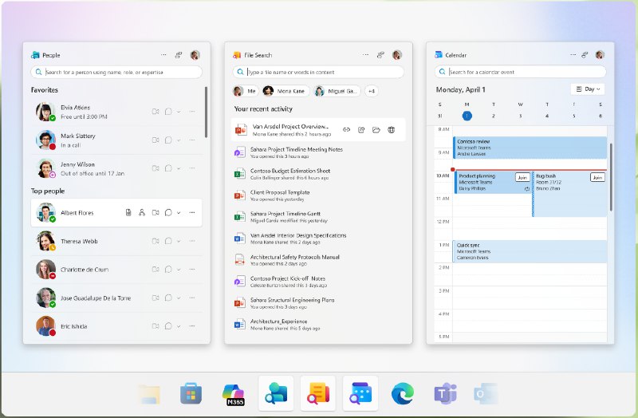Open chat with Mark Slattery
The height and width of the screenshot is (418, 638).
pyautogui.click(x=168, y=140)
